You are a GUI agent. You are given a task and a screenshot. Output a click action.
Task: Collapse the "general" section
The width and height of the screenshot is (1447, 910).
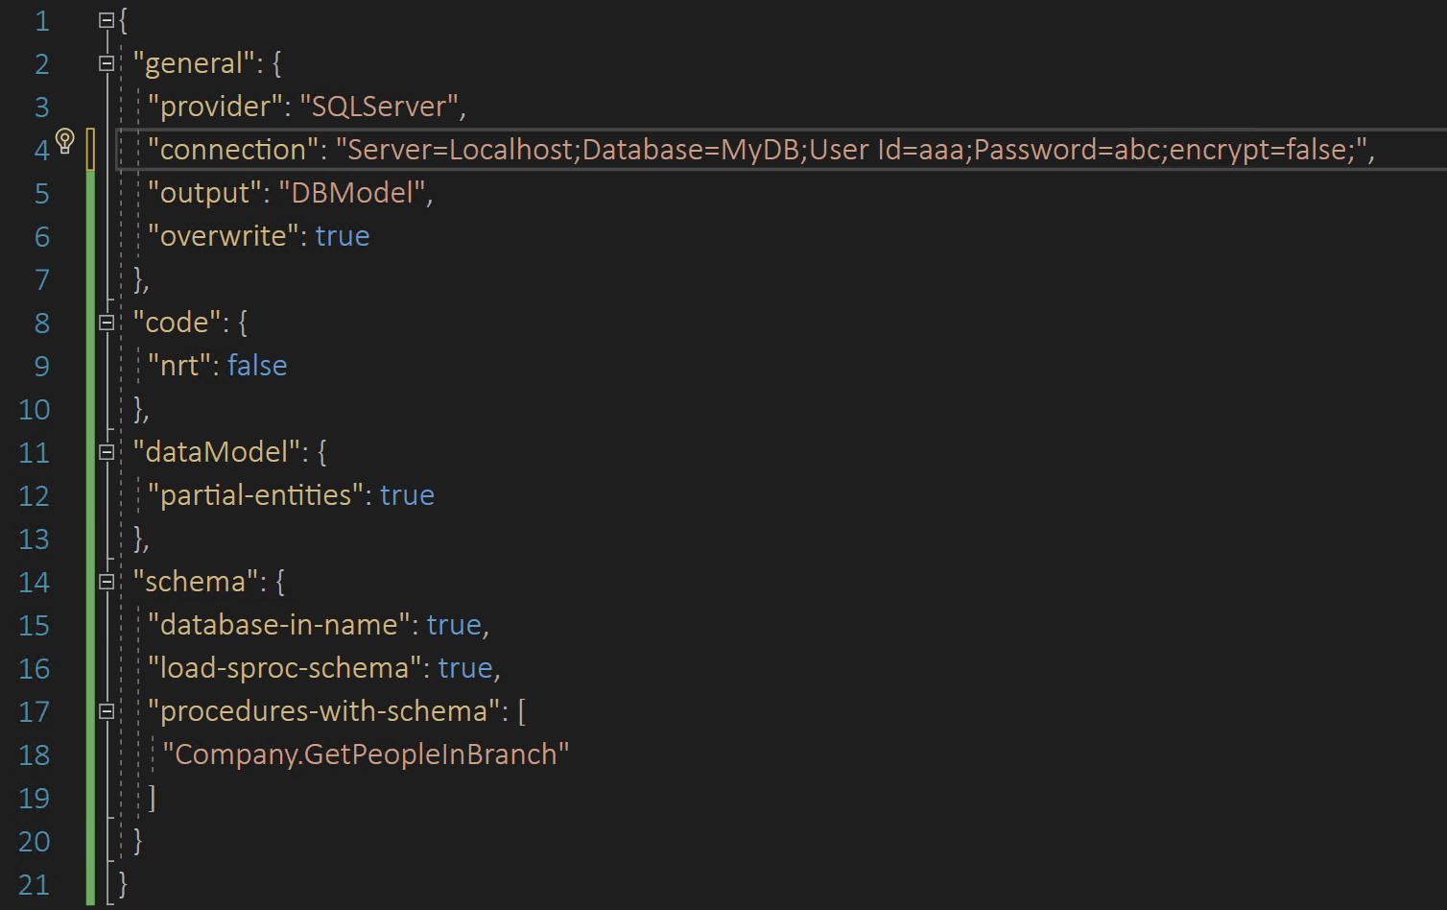pyautogui.click(x=106, y=63)
